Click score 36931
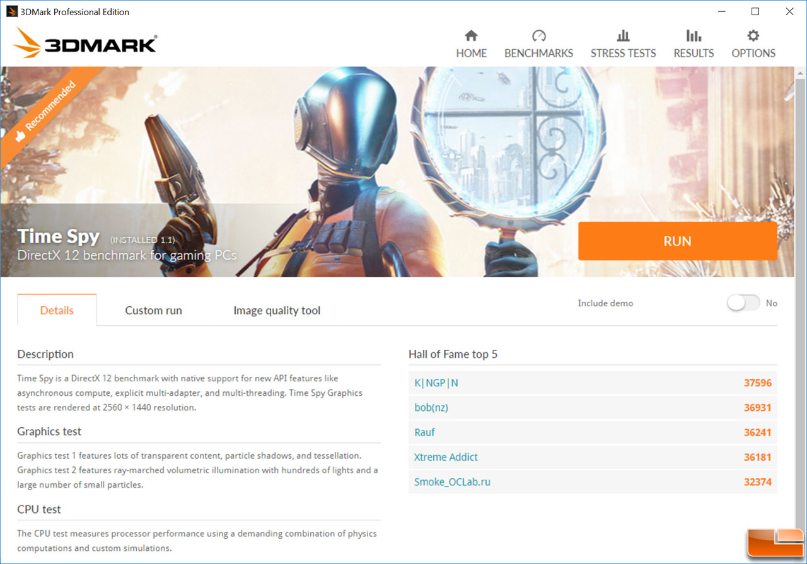 tap(757, 408)
